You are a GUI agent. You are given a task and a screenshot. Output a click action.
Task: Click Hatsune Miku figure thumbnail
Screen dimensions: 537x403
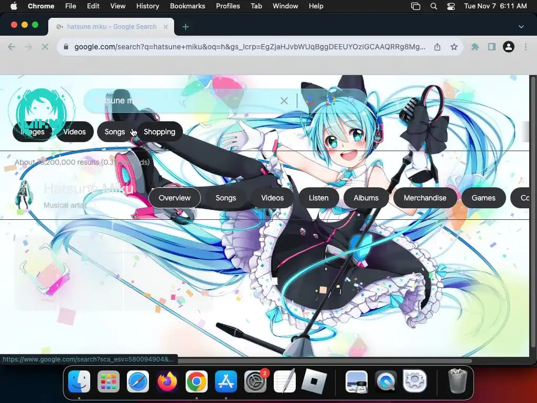[x=24, y=195]
